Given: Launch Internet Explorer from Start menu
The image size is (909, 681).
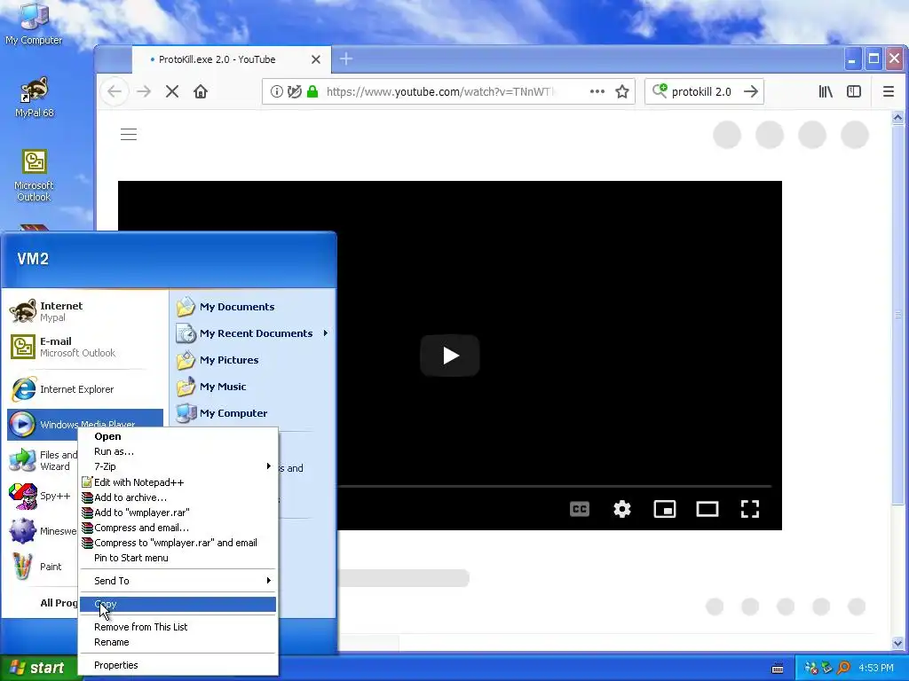Looking at the screenshot, I should (x=84, y=389).
